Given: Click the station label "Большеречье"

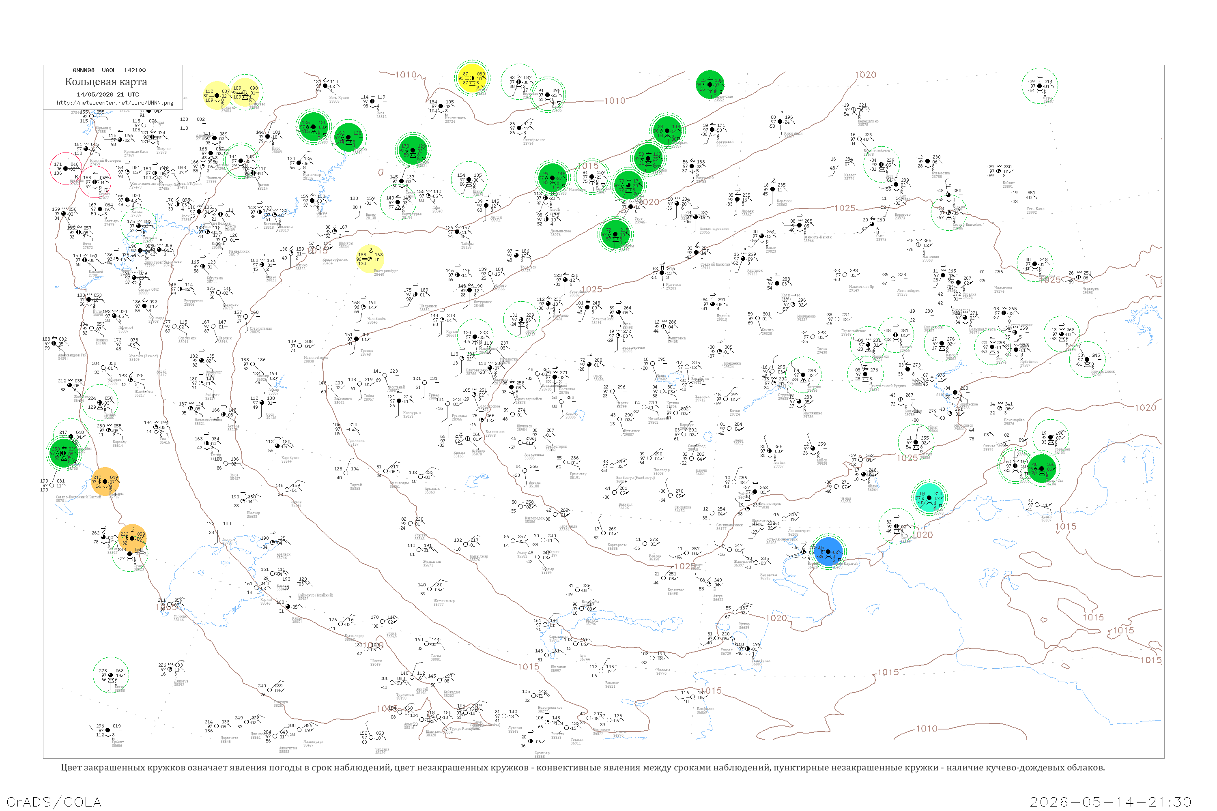Looking at the screenshot, I should coord(633,348).
